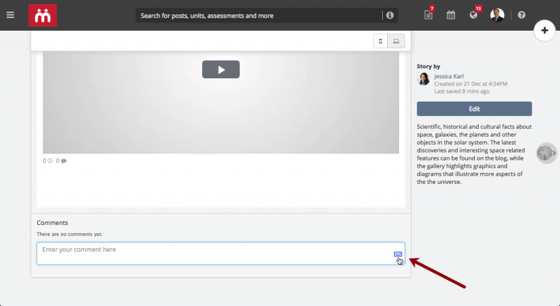Click the Edit story button
The width and height of the screenshot is (560, 306).
[x=474, y=109]
